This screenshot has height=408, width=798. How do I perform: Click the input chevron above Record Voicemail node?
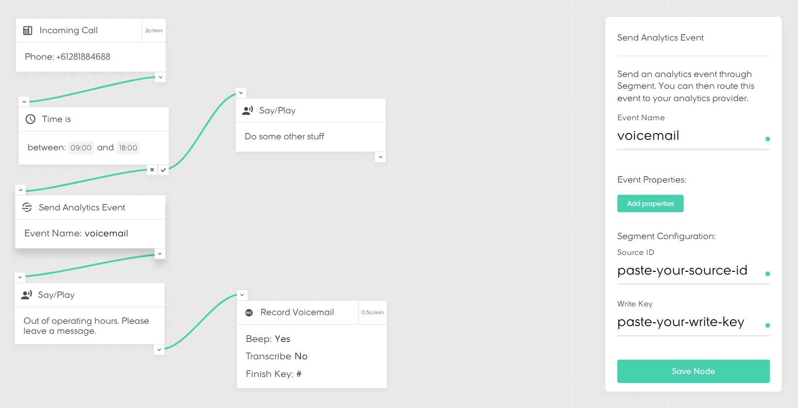pyautogui.click(x=242, y=295)
